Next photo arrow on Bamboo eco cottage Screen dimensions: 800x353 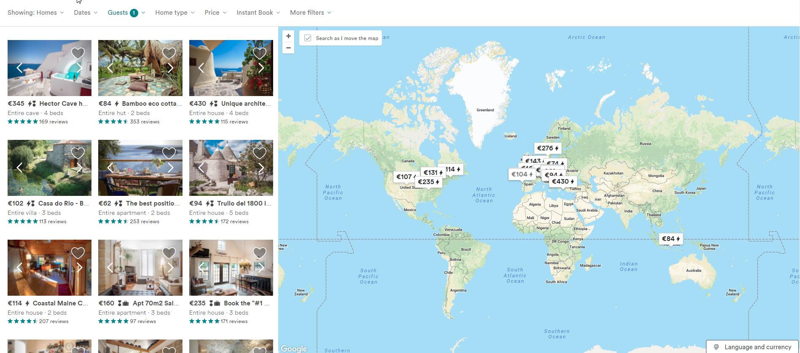170,68
